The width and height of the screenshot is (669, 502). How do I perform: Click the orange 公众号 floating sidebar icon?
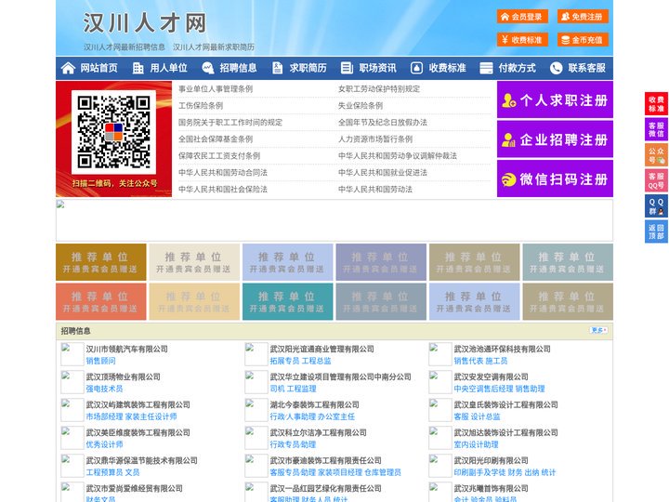click(x=656, y=155)
